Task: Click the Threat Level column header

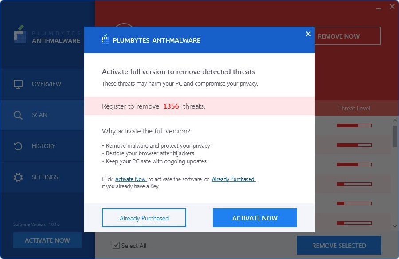Action: 354,108
